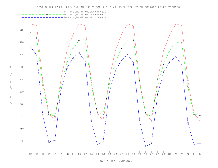Image resolution: width=218 pixels, height=168 pixels.
Task: Click the x-axis tick label 84
Action: [x=200, y=154]
